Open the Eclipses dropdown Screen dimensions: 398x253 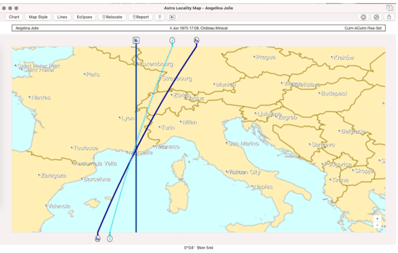pos(84,17)
